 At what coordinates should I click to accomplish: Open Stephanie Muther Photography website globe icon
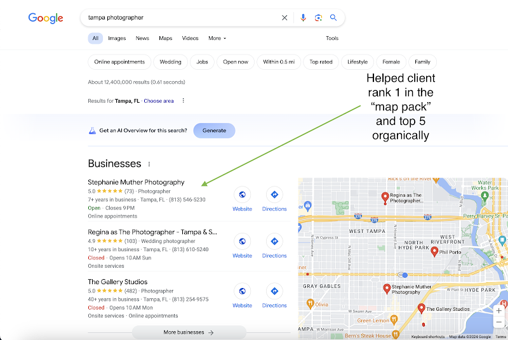click(242, 195)
